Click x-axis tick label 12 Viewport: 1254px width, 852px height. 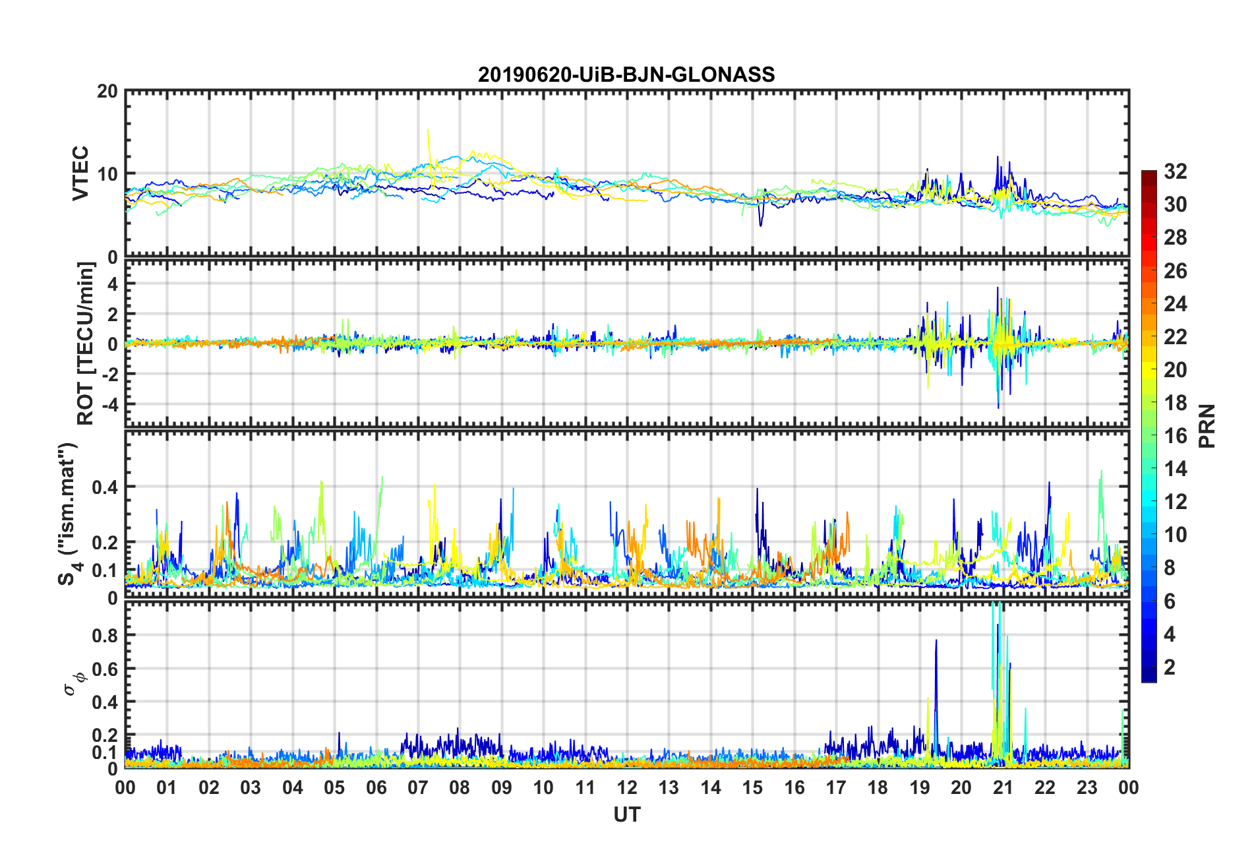[x=627, y=787]
